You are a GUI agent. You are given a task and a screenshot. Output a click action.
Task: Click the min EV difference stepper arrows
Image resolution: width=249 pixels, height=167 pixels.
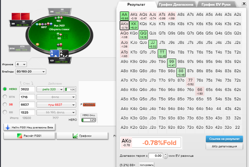(165, 156)
